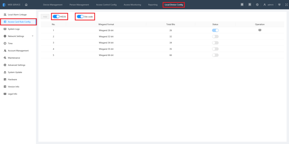Image resolution: width=289 pixels, height=144 pixels.
Task: Select the Wiegand 35-bit format cell
Action: point(106,49)
